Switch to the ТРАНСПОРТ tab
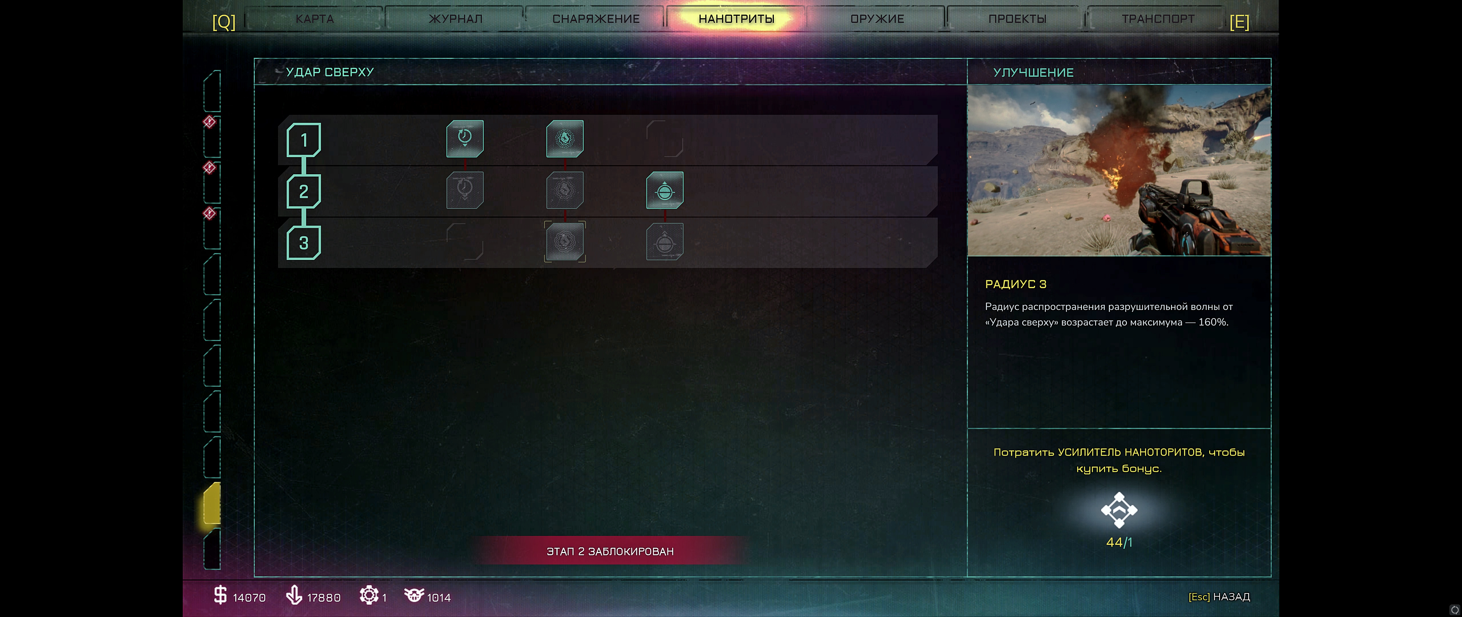 pos(1158,19)
